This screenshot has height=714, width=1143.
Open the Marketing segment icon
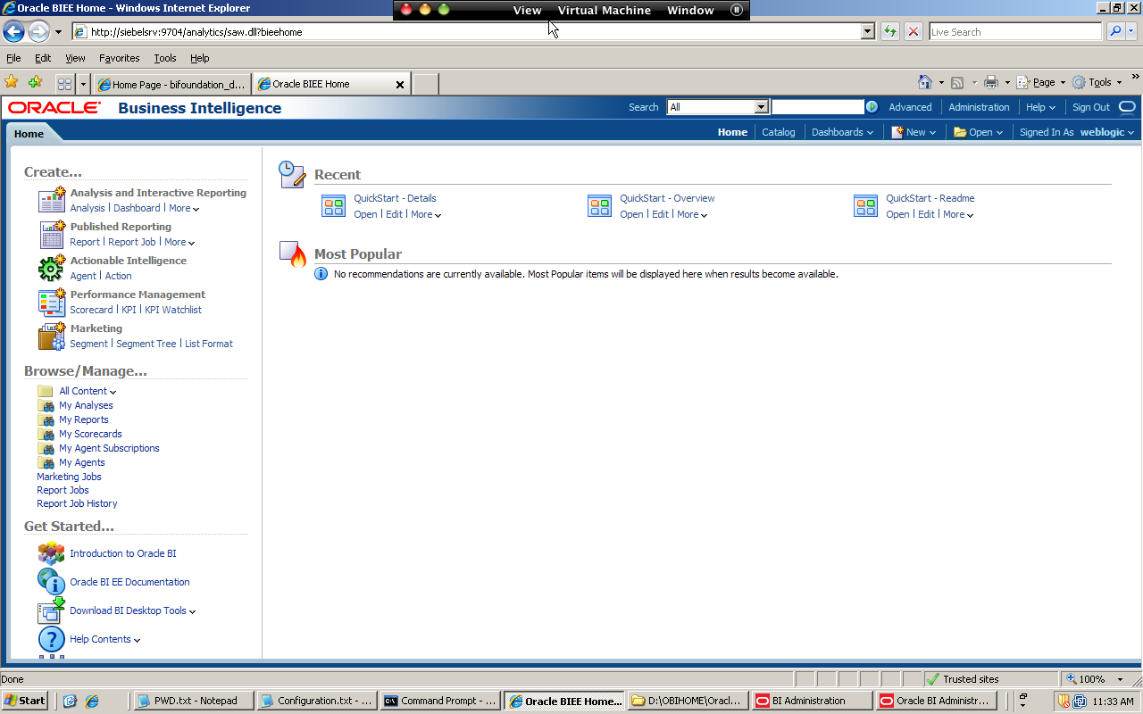pos(52,336)
